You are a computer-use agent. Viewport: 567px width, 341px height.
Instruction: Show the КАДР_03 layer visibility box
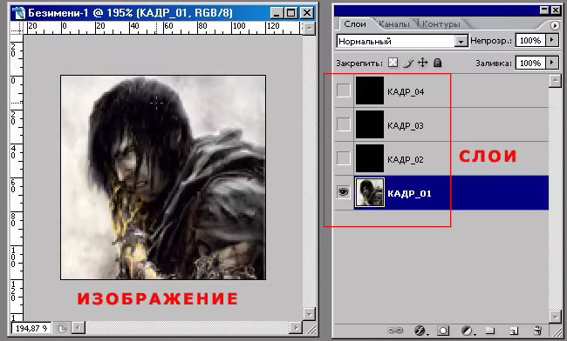[x=344, y=124]
